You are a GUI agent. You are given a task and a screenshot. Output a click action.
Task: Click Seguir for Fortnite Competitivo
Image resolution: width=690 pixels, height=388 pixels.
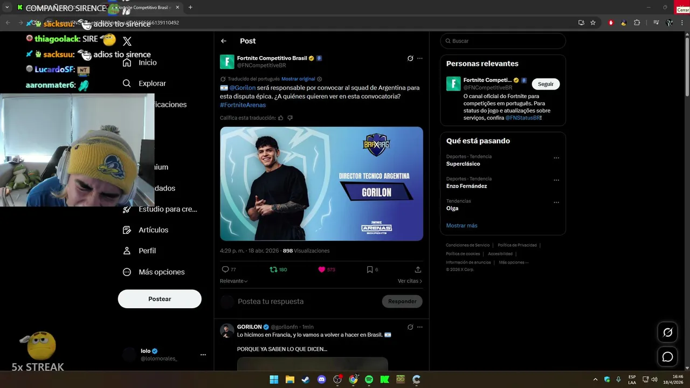coord(546,84)
